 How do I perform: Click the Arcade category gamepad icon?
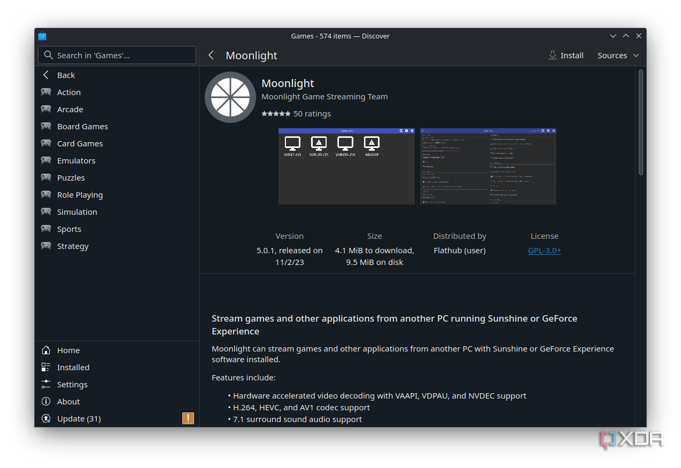[47, 109]
